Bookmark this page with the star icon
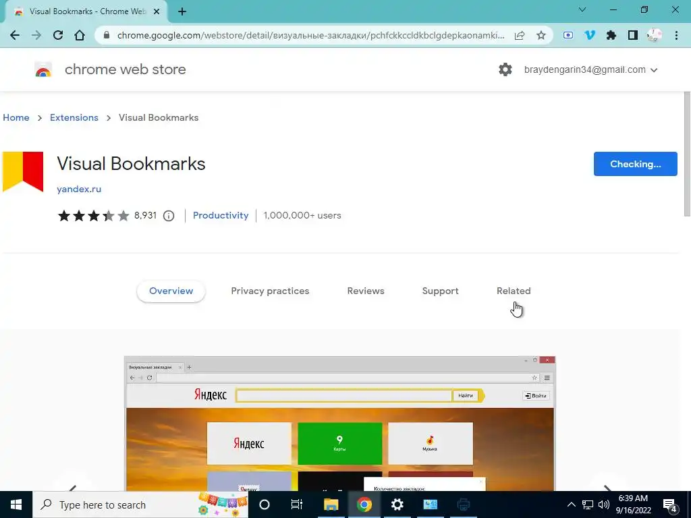This screenshot has width=691, height=518. 541,35
